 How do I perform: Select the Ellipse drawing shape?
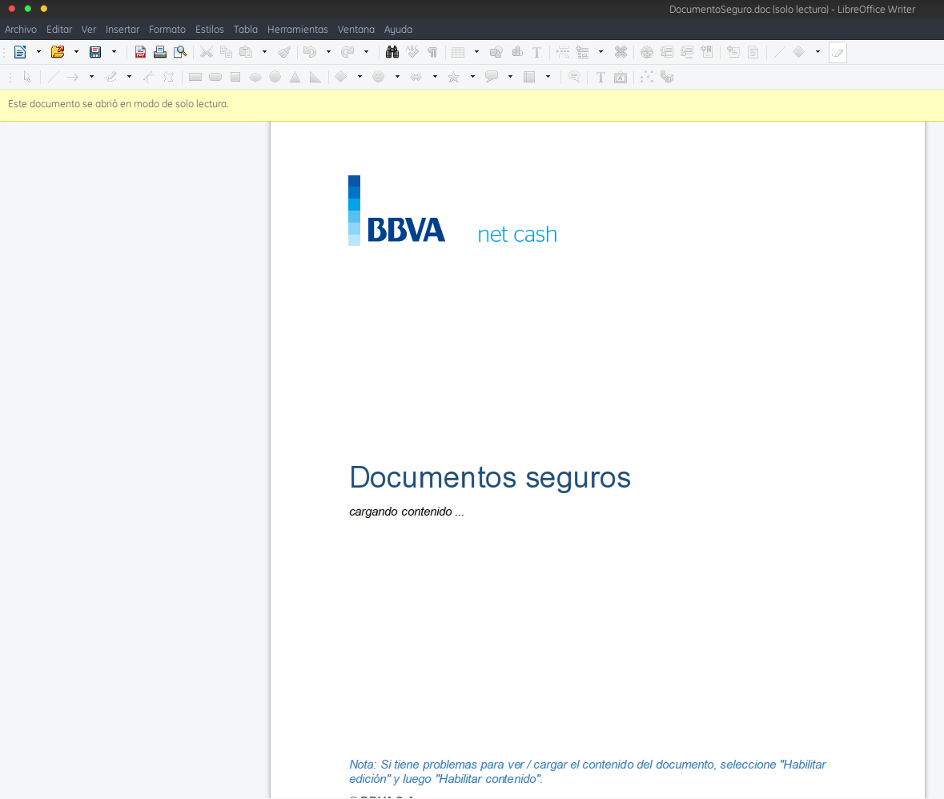pos(255,77)
